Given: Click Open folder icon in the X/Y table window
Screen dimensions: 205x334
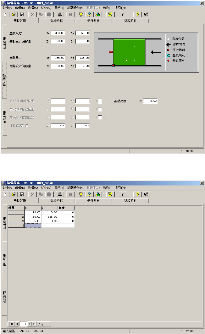Looking at the screenshot, I should [x=14, y=194].
